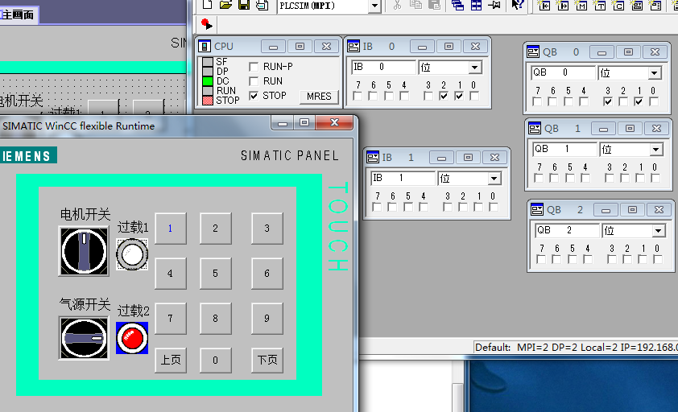
Task: Select the 主画面 tab
Action: point(19,14)
